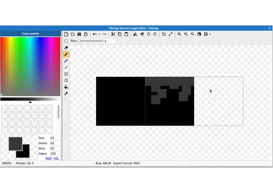The width and height of the screenshot is (273, 193).
Task: Click the Pointer: 25, 2 status text
Action: click(x=25, y=163)
